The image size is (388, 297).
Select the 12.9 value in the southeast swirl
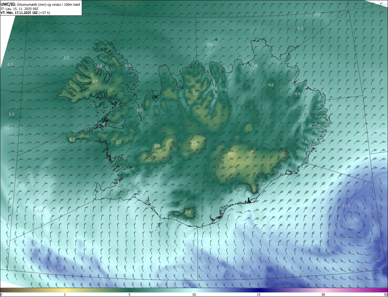pos(346,206)
